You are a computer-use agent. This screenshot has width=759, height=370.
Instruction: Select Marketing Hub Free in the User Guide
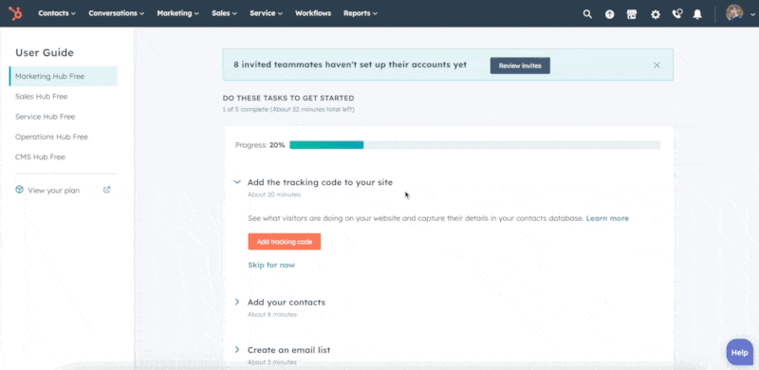(x=64, y=76)
